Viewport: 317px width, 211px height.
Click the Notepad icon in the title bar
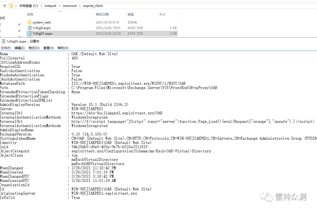[3, 41]
